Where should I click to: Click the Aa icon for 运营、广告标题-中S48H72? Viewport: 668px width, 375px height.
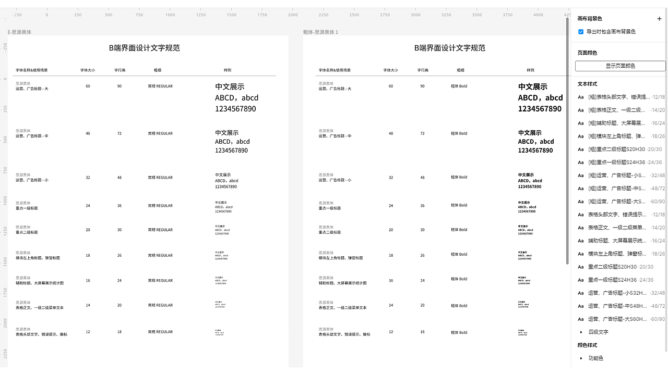[x=581, y=306]
